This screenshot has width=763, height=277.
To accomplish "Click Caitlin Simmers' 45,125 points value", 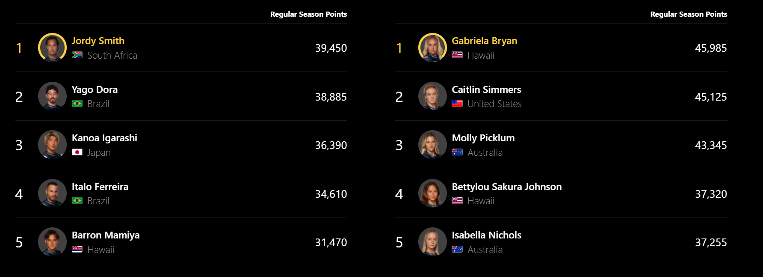I will (x=711, y=97).
